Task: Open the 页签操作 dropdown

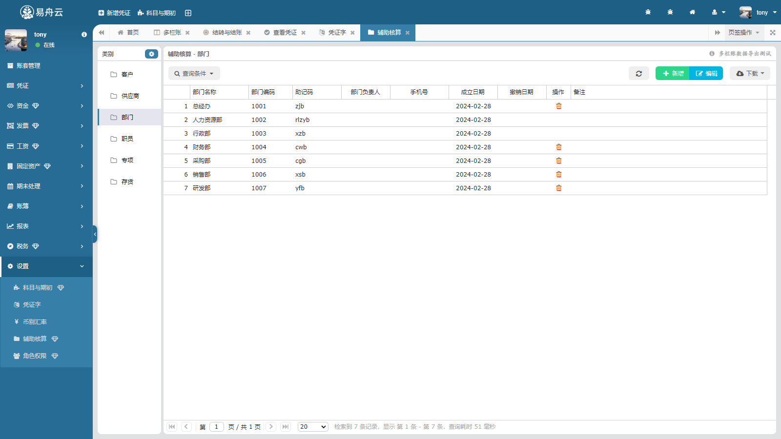Action: click(743, 33)
